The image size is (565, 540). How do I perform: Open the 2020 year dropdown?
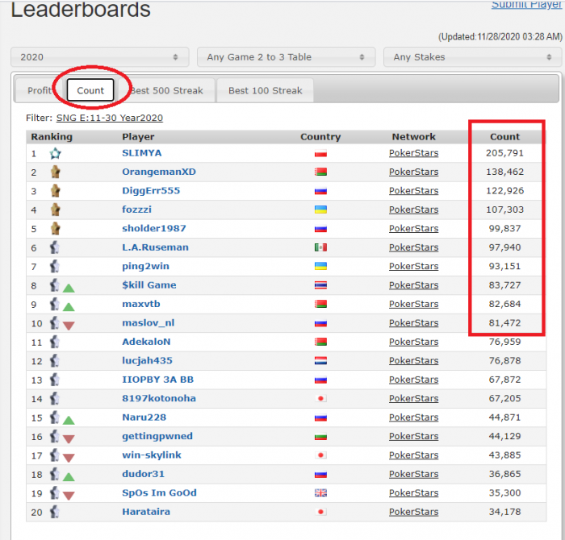[100, 57]
